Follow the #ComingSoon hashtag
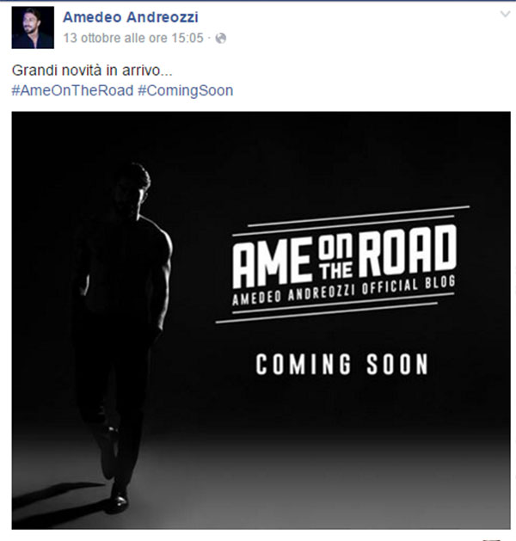The image size is (516, 541). [x=185, y=91]
